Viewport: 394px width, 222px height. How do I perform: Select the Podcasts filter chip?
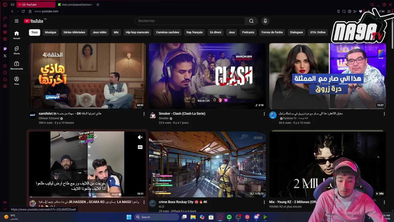[248, 32]
